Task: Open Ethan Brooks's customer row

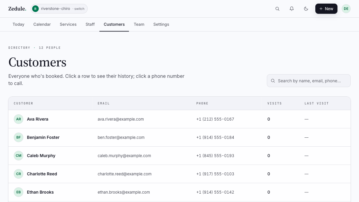Action: tap(180, 192)
